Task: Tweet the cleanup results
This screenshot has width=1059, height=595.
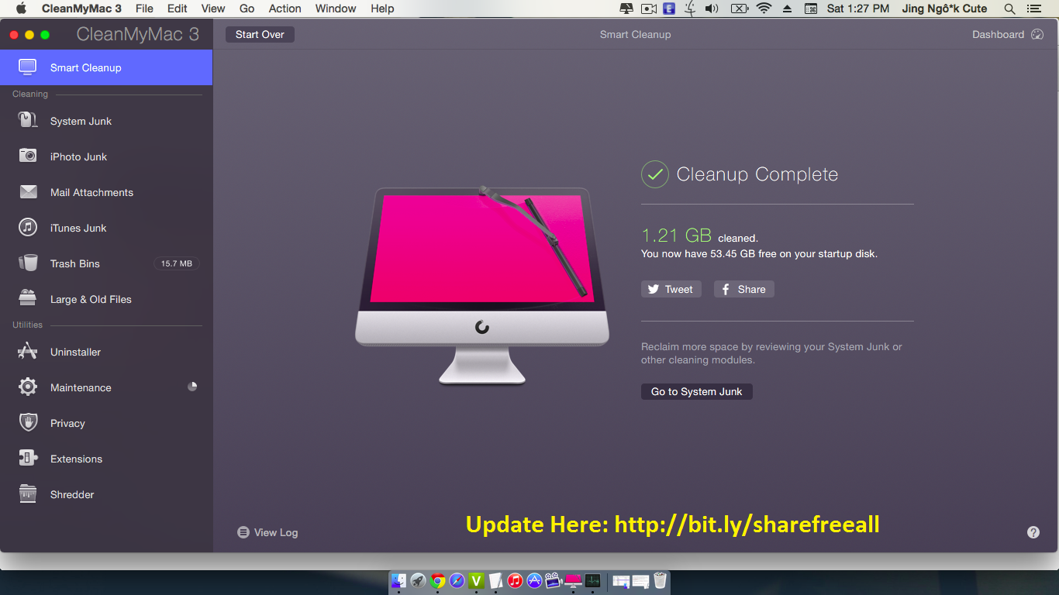Action: 671,289
